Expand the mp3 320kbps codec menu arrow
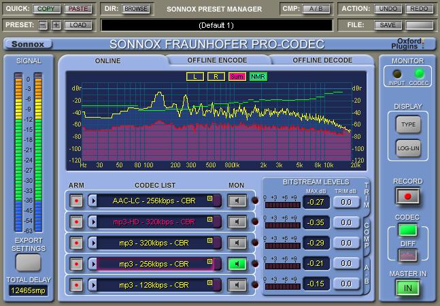 point(92,243)
